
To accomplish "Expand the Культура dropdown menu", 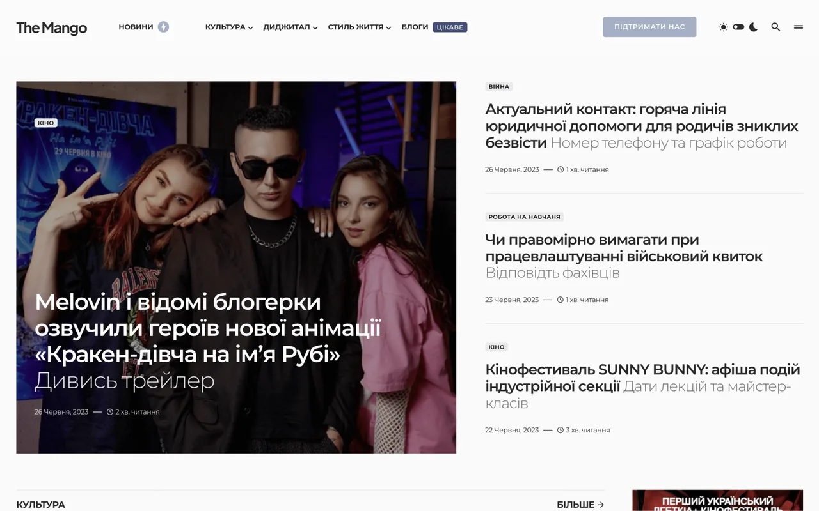I will click(x=229, y=27).
